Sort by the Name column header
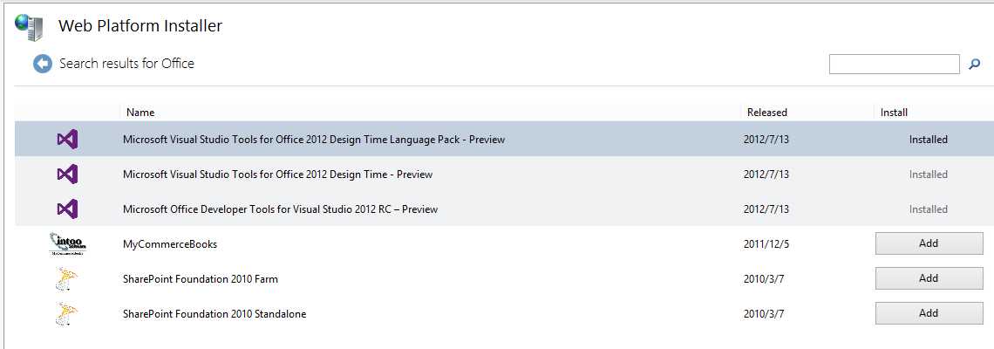The width and height of the screenshot is (994, 349). coord(140,113)
